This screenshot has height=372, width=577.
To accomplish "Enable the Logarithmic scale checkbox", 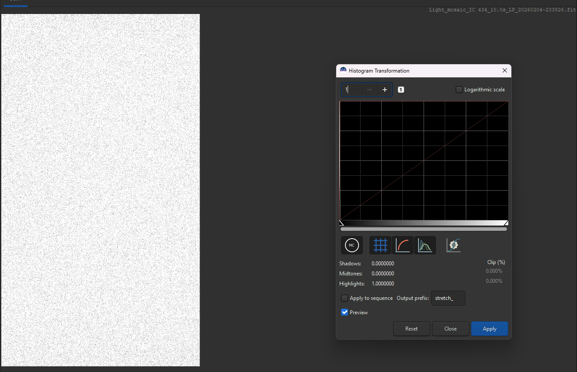I will [459, 90].
